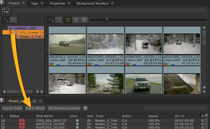Open the Properties tab
This screenshot has height=129, width=210.
[x=57, y=3]
